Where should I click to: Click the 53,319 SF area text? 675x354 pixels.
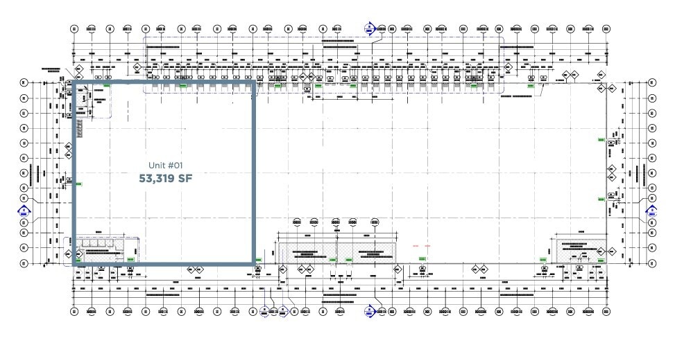click(165, 179)
